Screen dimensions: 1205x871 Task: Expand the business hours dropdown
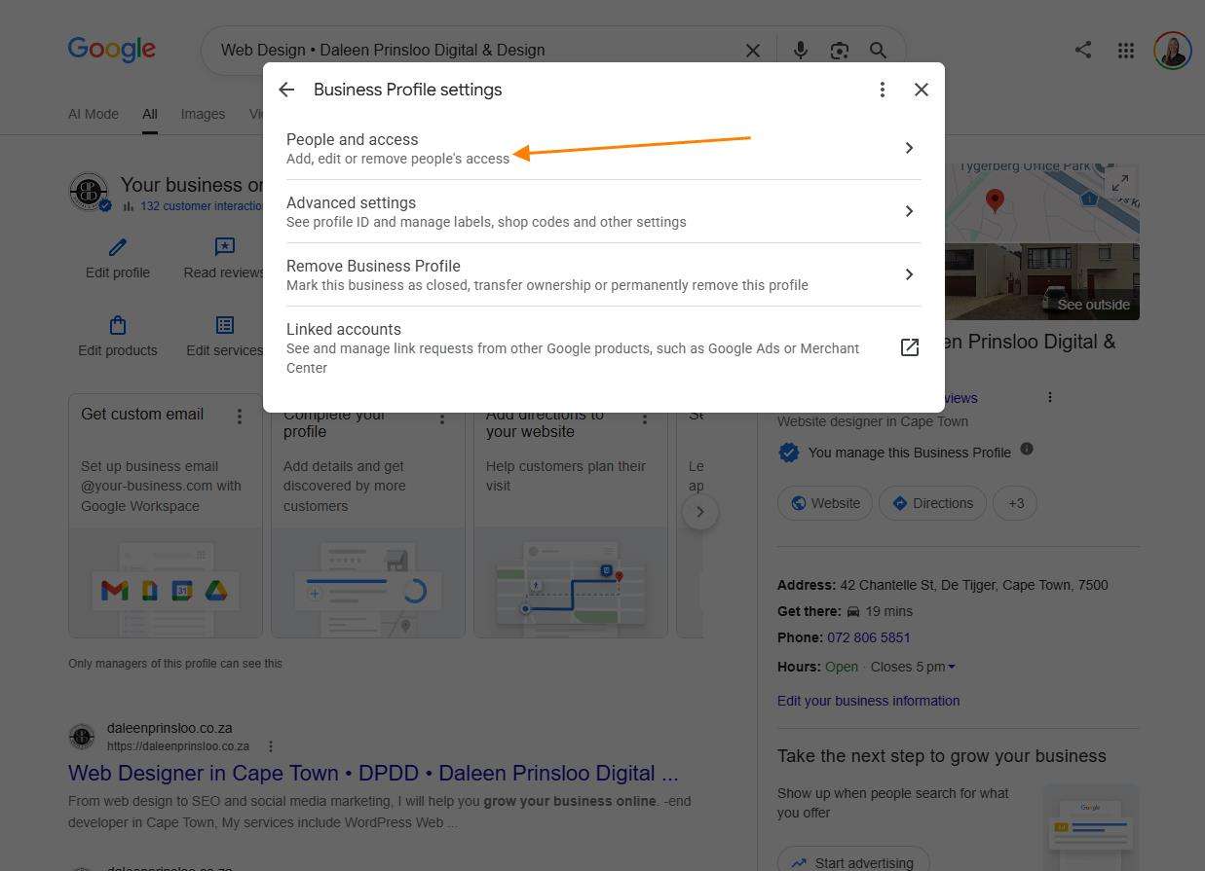tap(952, 667)
